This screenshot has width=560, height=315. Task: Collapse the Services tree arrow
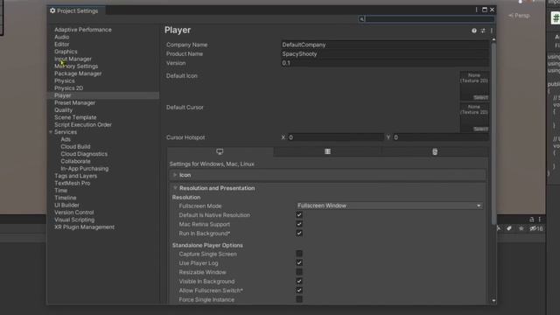[x=51, y=132]
